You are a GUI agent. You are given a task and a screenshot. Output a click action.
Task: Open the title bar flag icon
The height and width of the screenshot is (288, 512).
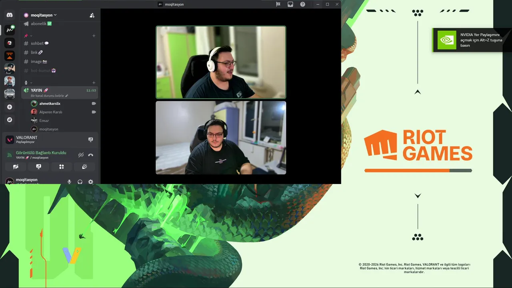click(x=278, y=4)
